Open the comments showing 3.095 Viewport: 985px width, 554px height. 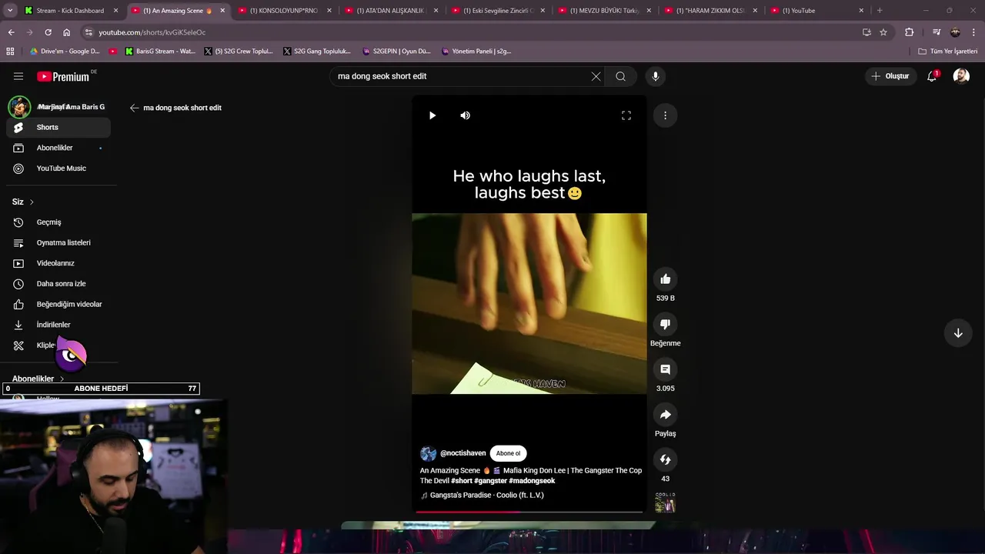pyautogui.click(x=666, y=369)
